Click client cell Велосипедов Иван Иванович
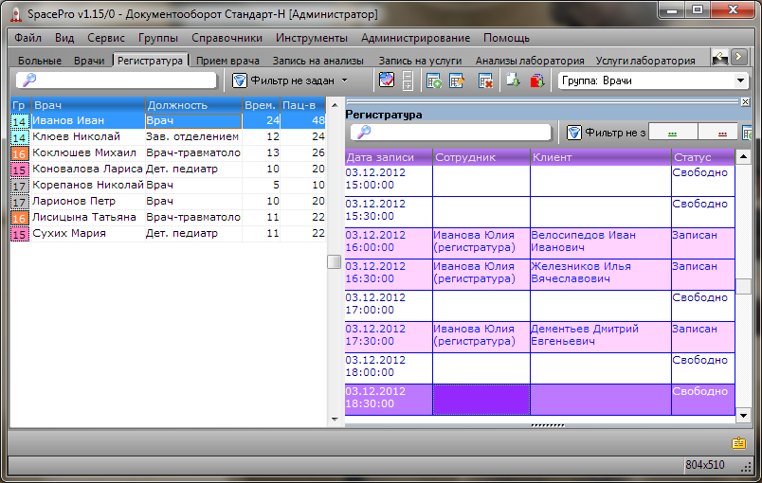762x483 pixels. [601, 242]
